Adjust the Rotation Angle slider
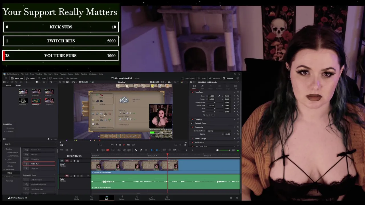This screenshot has height=205, width=365. point(214,102)
